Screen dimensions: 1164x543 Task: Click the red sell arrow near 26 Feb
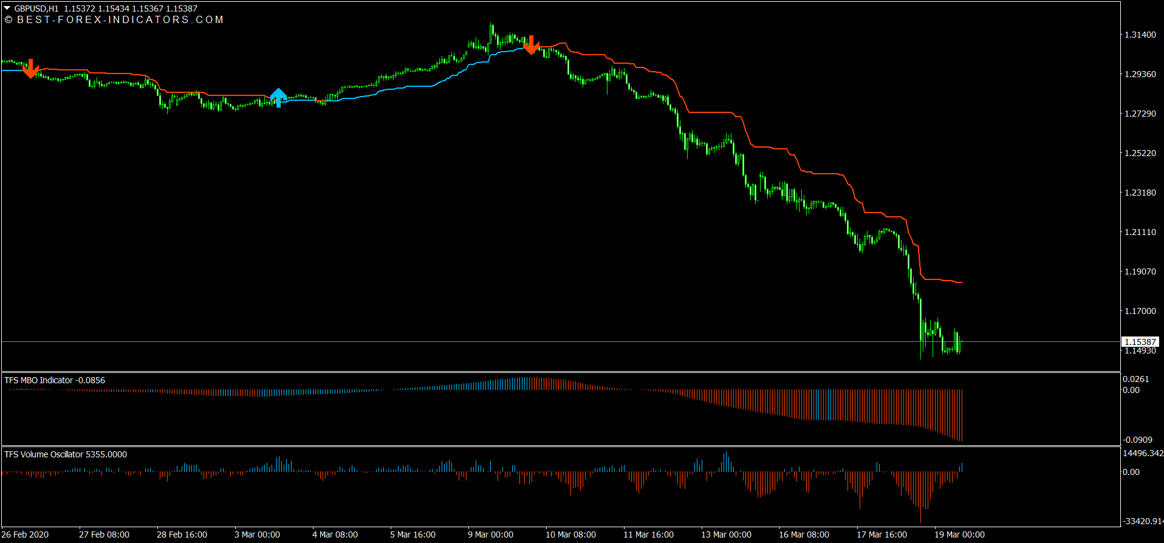tap(31, 69)
